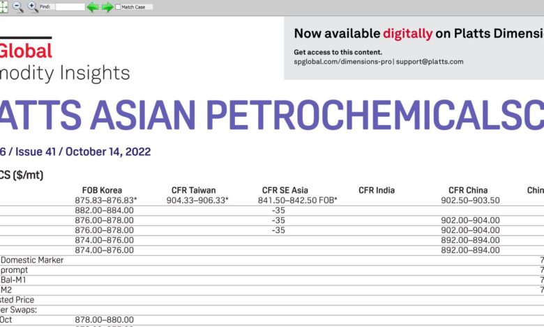Select the 'prompt' row label
Screen dimensions: 544x327
click(x=14, y=270)
